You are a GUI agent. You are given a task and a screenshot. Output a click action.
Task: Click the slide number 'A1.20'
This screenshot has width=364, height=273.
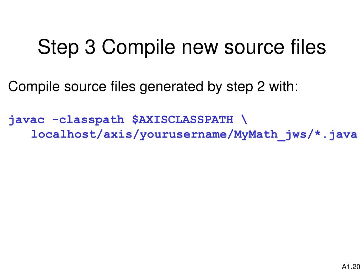[x=351, y=267]
